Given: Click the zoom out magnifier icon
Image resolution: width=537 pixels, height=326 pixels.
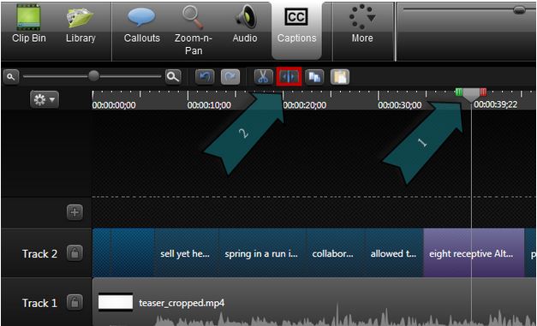Looking at the screenshot, I should pyautogui.click(x=11, y=77).
